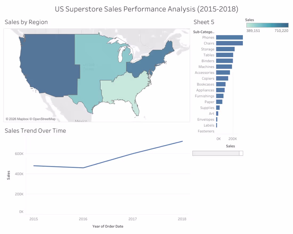The width and height of the screenshot is (293, 234).
Task: Select the Tables bar in the chart
Action: click(x=225, y=55)
